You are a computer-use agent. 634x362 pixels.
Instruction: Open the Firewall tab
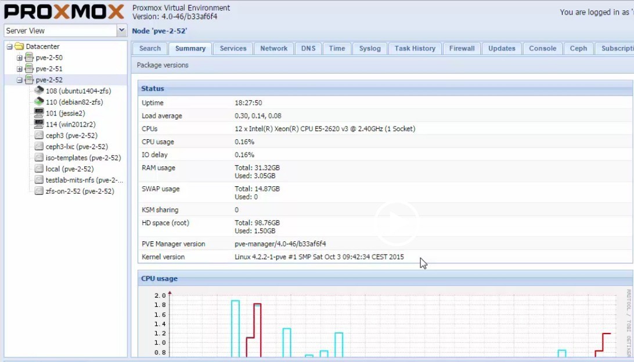tap(462, 49)
